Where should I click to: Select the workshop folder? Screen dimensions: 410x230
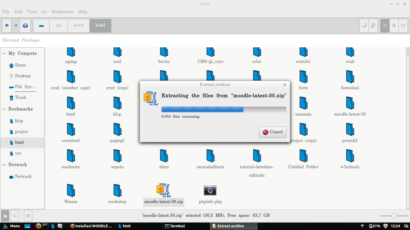click(117, 190)
